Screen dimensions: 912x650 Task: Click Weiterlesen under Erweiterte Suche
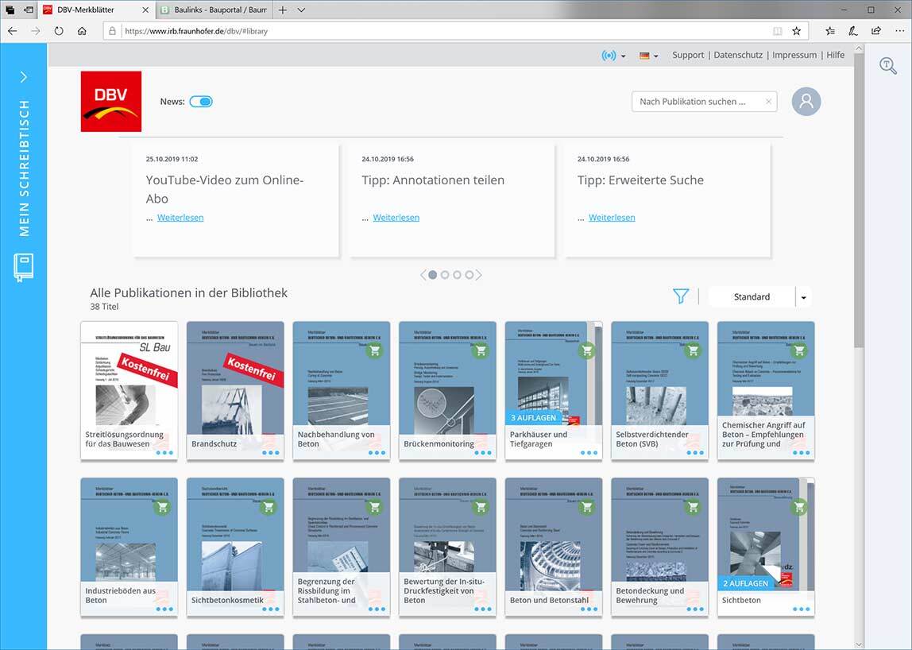pyautogui.click(x=612, y=217)
